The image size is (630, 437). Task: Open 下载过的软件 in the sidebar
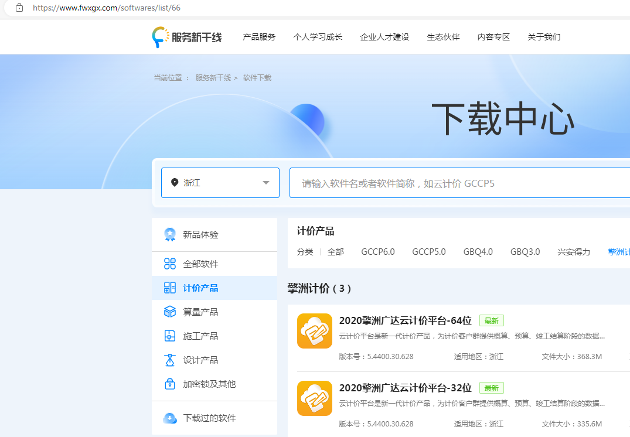tap(214, 418)
